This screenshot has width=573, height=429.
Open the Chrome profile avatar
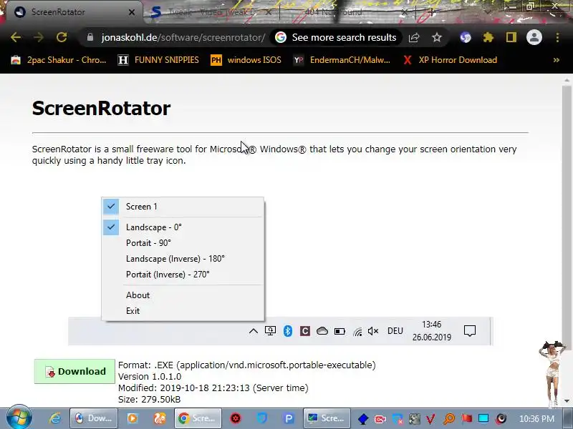click(534, 37)
